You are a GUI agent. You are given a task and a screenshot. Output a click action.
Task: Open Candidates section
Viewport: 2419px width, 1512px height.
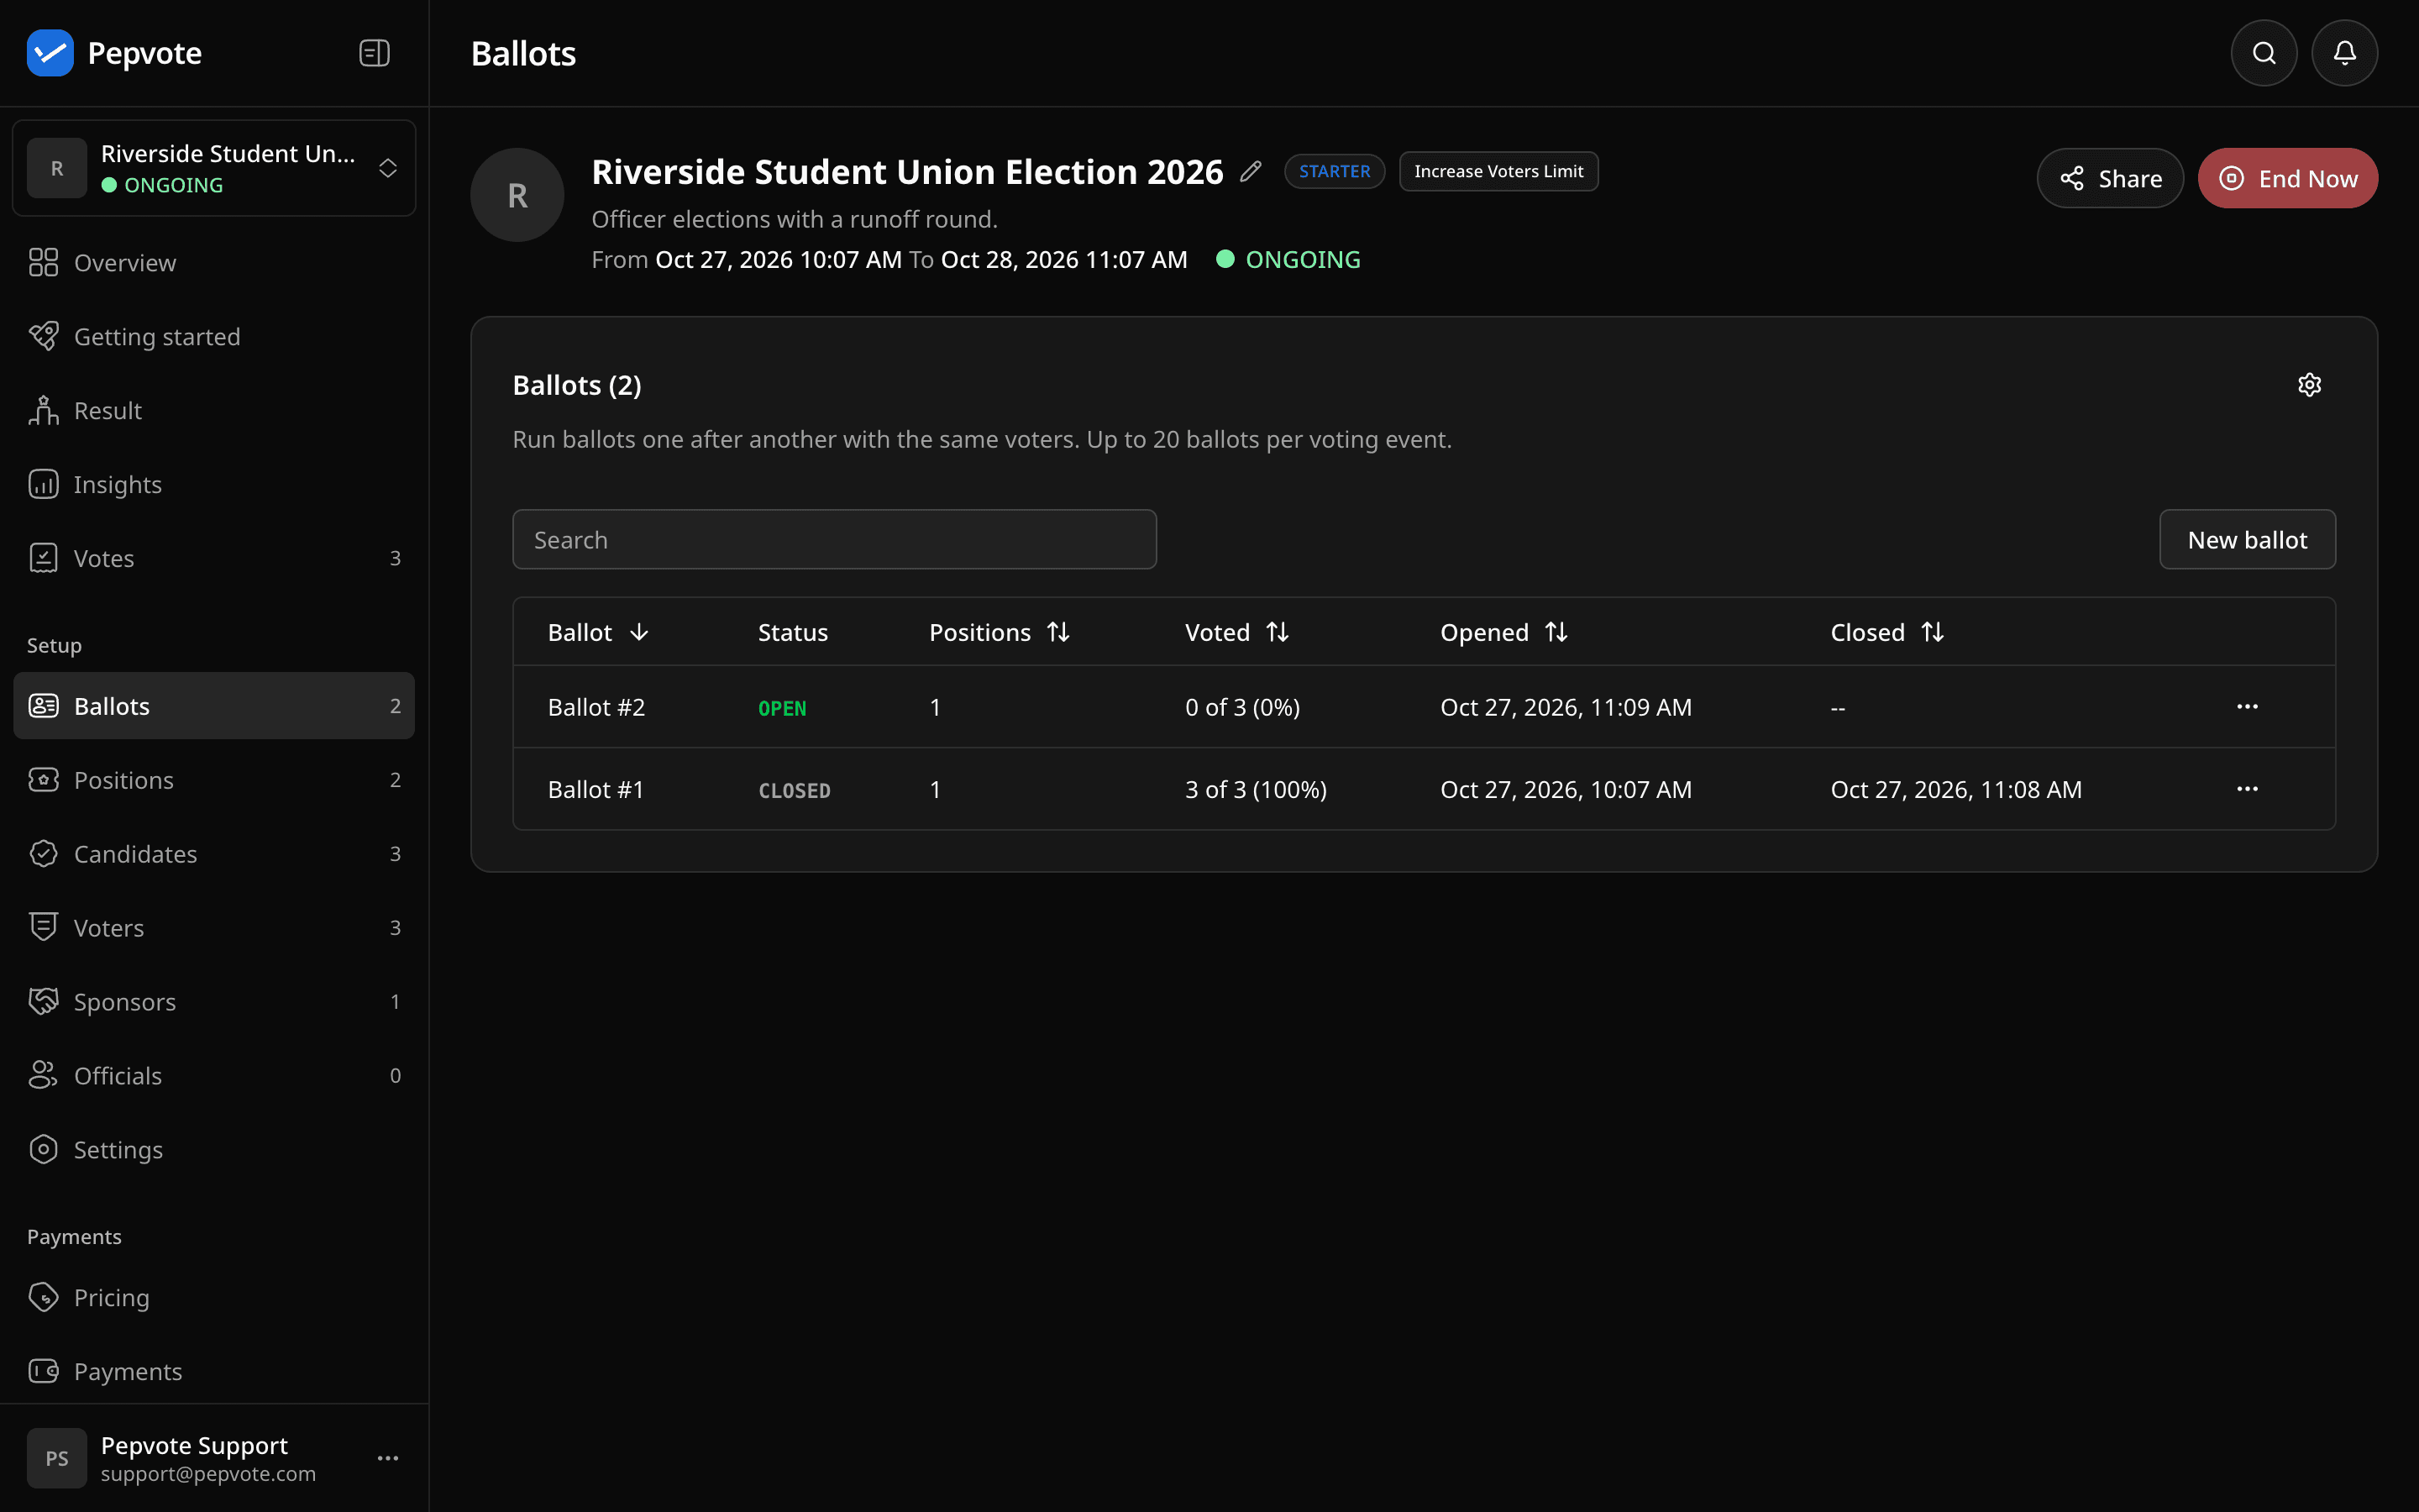click(214, 854)
